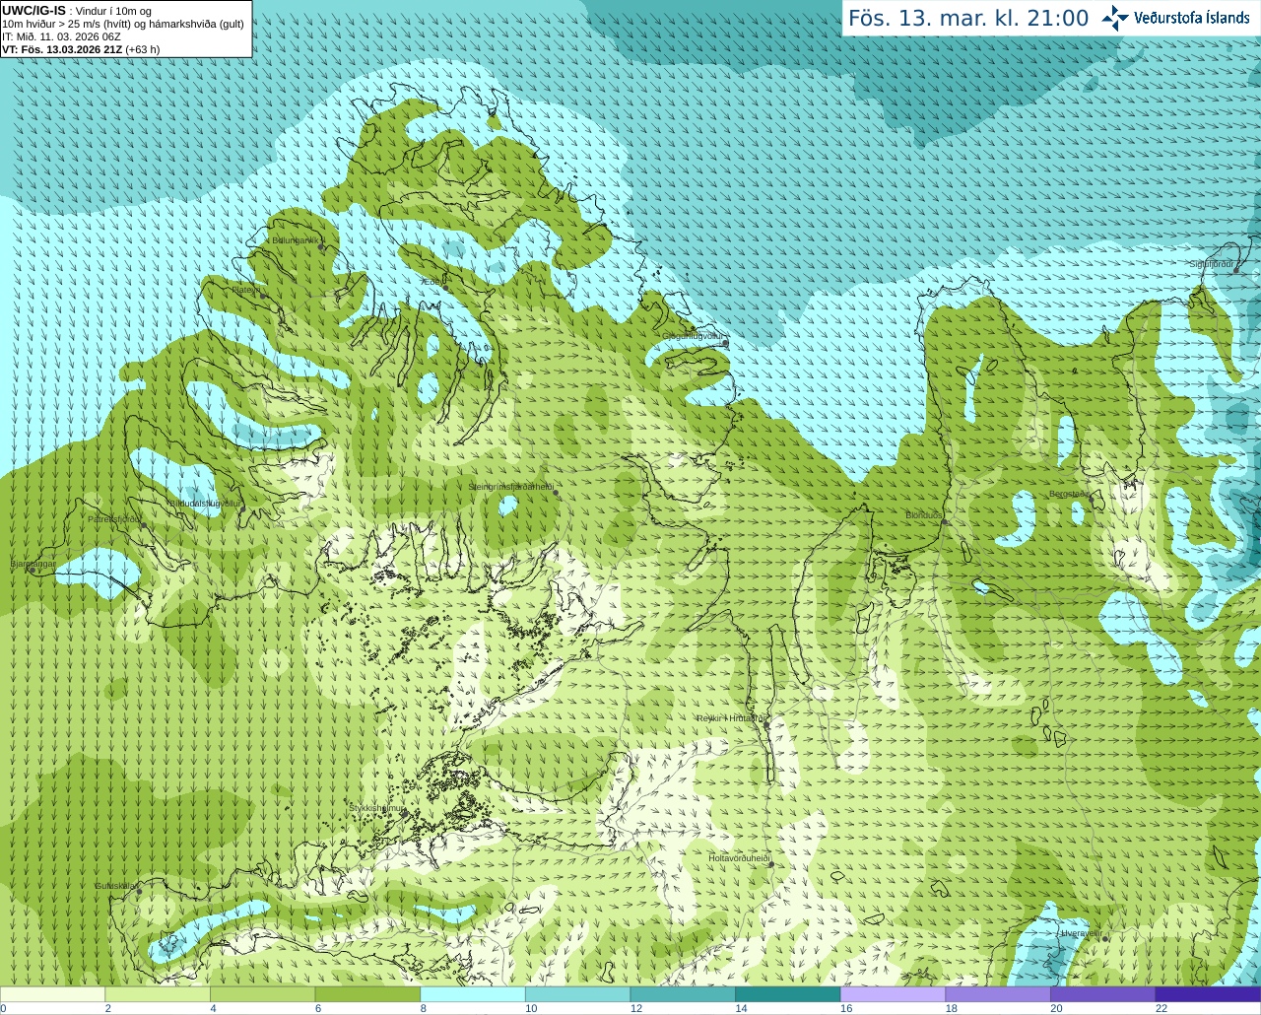Click the Gjögurflugvöllur station label
The height and width of the screenshot is (1015, 1261).
[x=693, y=336]
